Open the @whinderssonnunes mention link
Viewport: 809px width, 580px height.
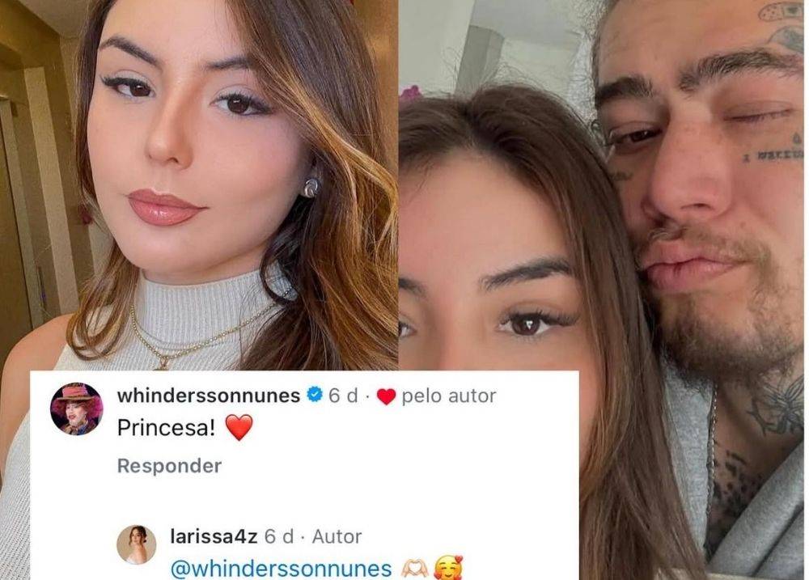[x=282, y=569]
